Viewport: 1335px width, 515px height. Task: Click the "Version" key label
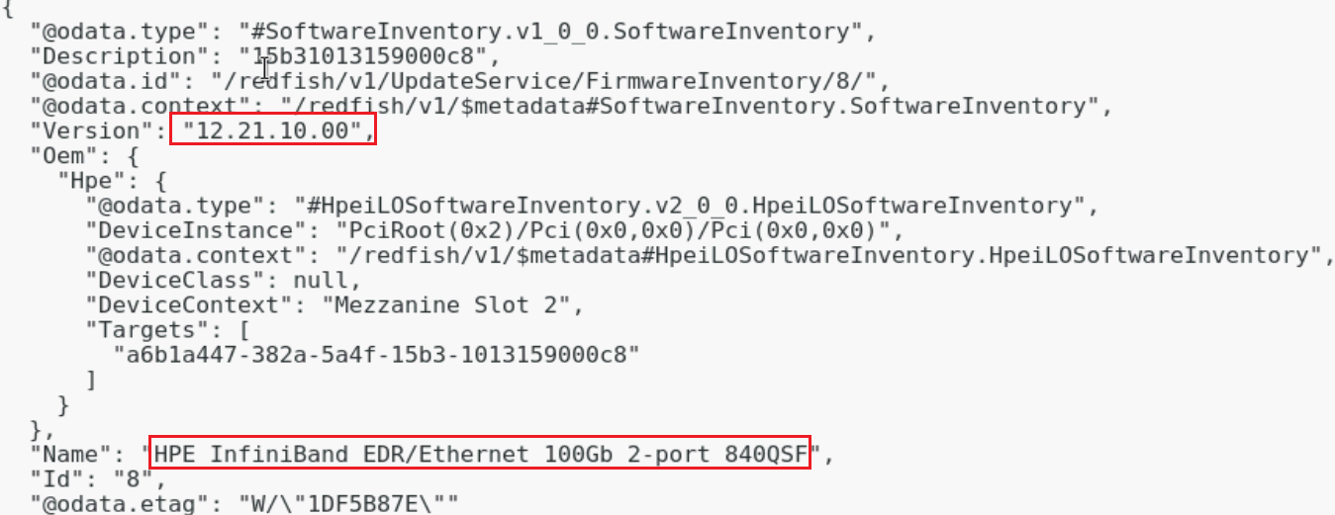[x=86, y=130]
